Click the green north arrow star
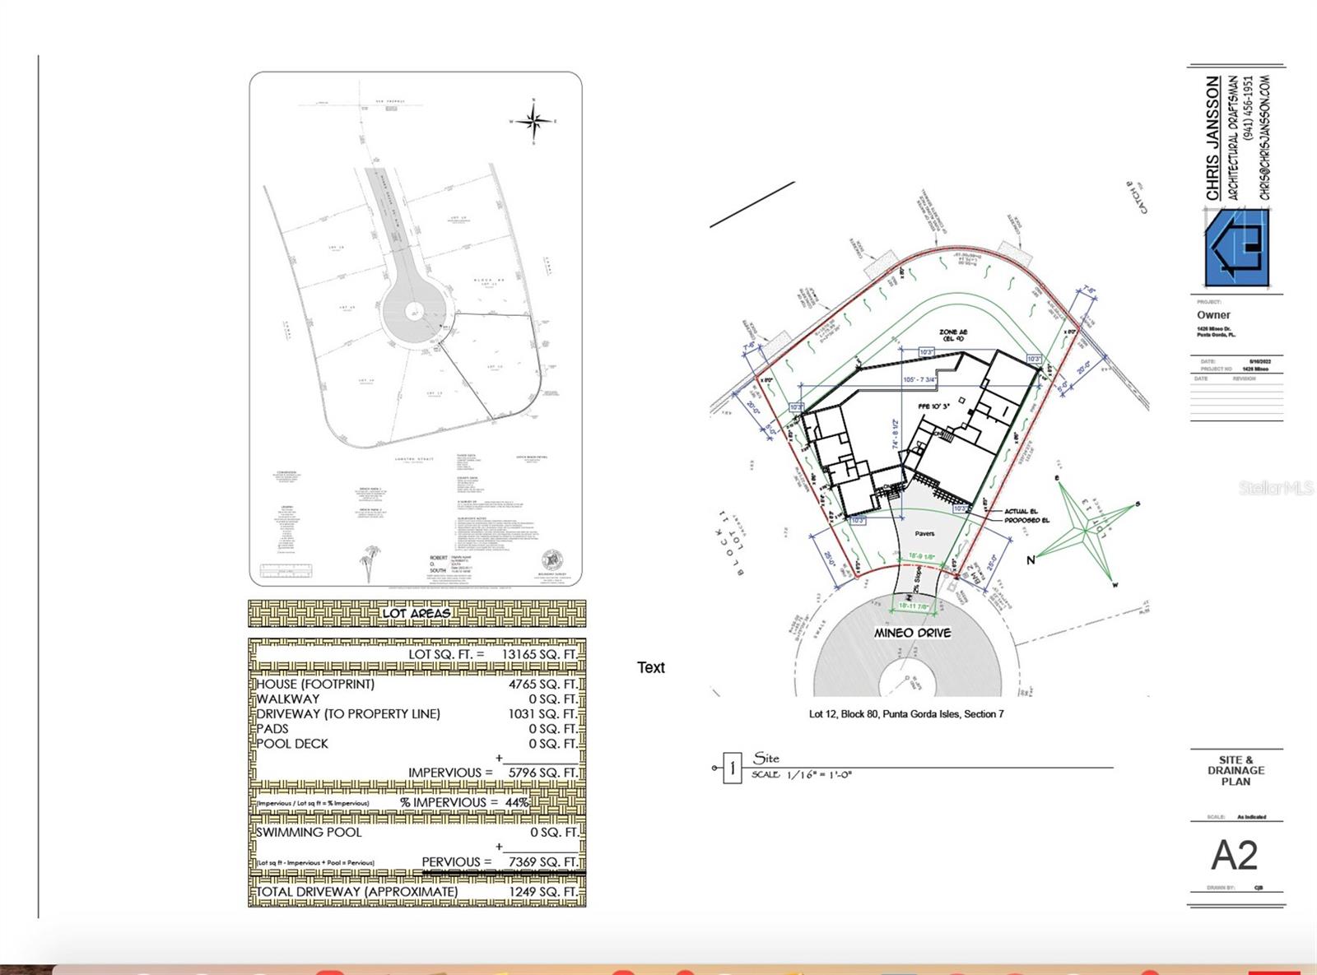The height and width of the screenshot is (975, 1317). [x=1093, y=524]
